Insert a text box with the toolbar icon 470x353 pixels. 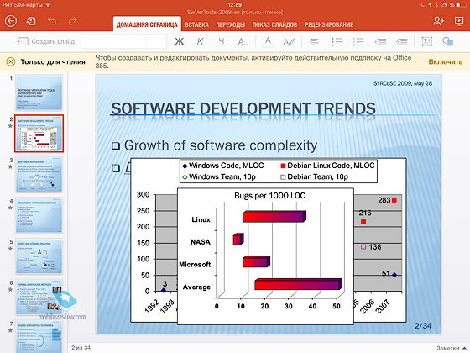(x=427, y=41)
